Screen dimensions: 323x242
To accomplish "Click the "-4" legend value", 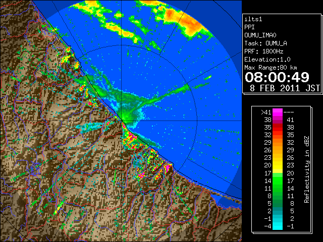I will tap(268, 226).
